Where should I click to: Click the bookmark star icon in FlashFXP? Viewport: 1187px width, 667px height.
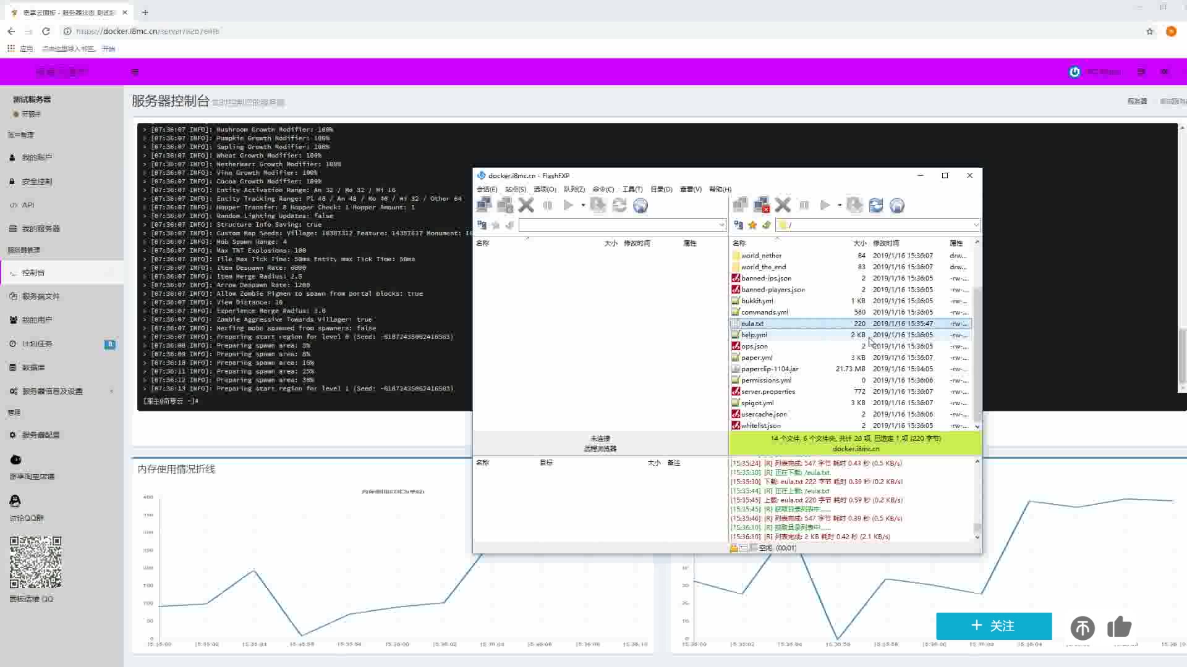point(752,225)
